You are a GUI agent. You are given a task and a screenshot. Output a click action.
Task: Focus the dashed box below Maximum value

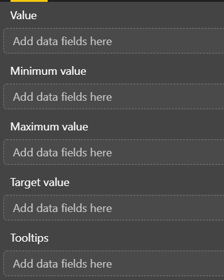click(114, 152)
